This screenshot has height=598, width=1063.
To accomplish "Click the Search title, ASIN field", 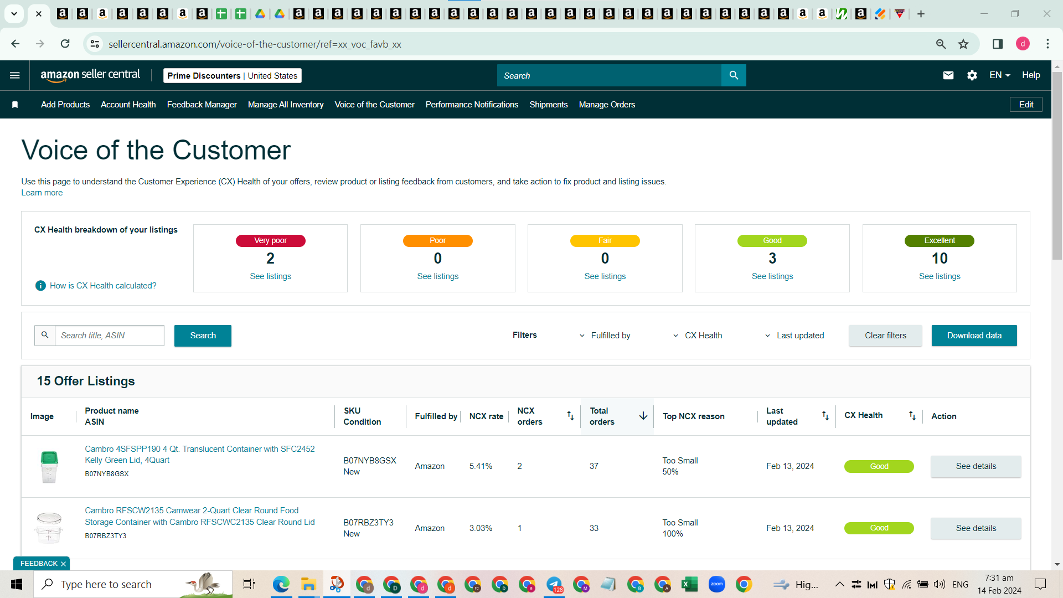I will (110, 336).
